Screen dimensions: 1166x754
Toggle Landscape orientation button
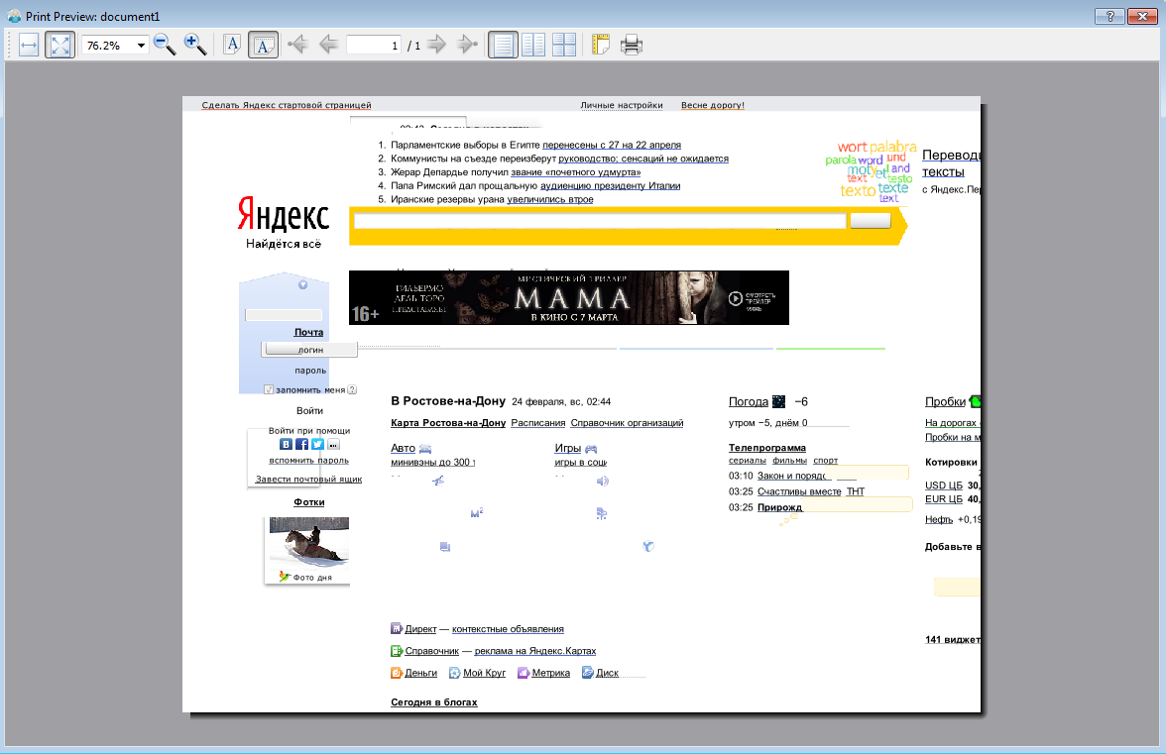coord(263,45)
